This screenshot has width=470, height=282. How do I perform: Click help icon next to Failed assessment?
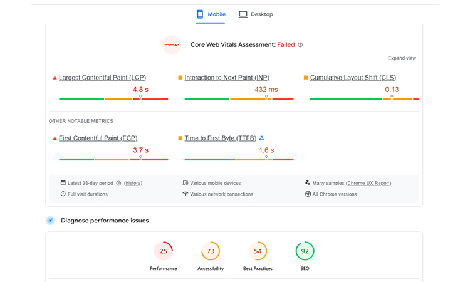click(300, 45)
